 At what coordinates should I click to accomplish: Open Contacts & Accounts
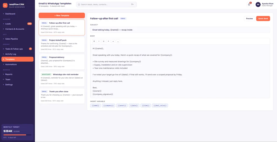(17, 29)
